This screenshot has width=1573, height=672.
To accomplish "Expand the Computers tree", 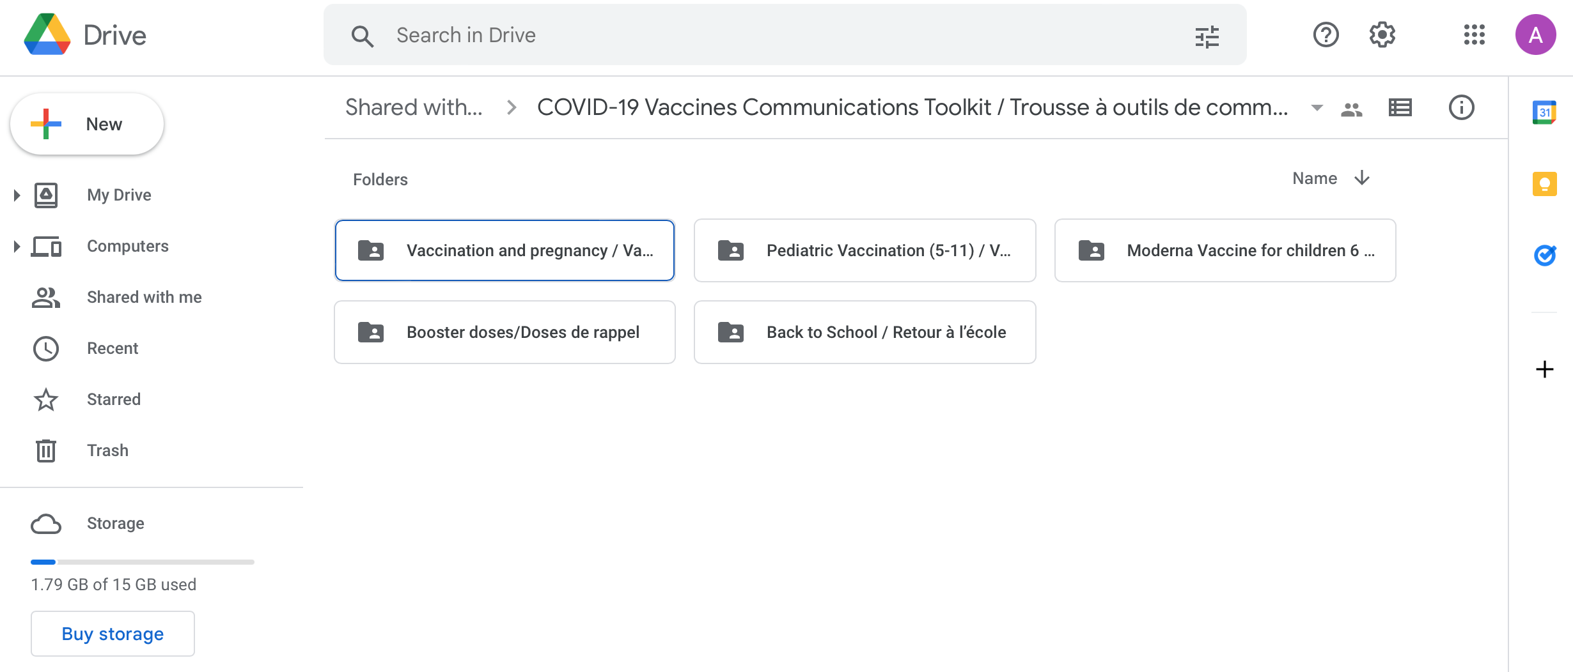I will pyautogui.click(x=17, y=246).
